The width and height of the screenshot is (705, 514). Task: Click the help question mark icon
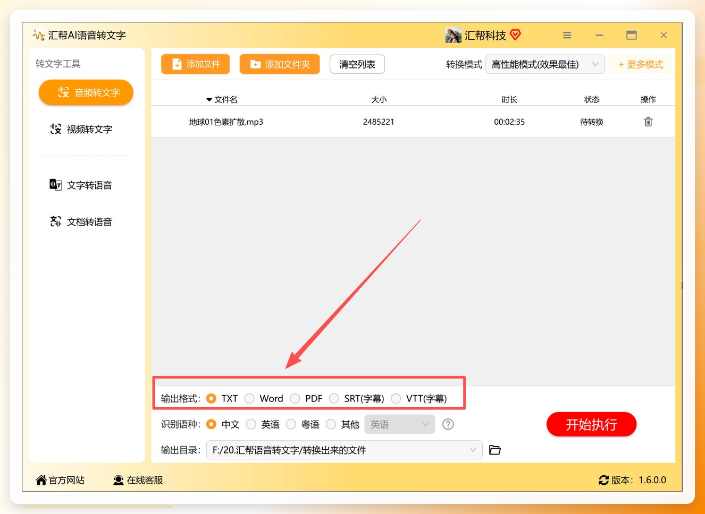click(448, 424)
